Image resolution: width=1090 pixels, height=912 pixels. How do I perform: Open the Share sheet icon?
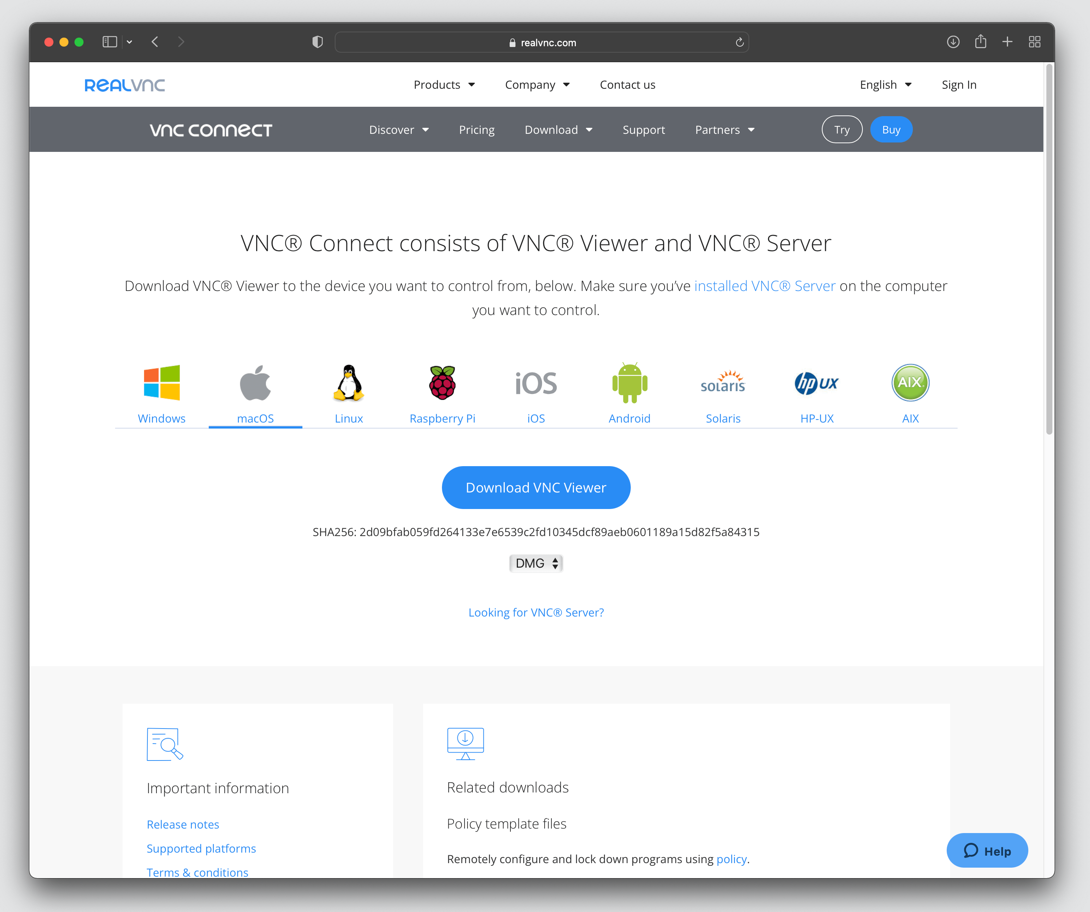[981, 41]
